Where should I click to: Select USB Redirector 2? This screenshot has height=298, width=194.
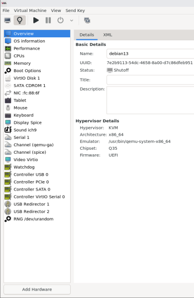[x=37, y=211]
